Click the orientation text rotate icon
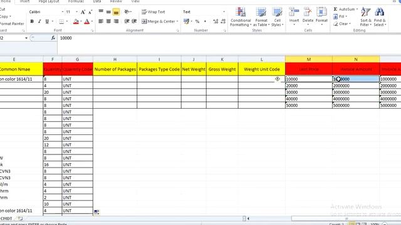This screenshot has width=401, height=225. point(127,12)
